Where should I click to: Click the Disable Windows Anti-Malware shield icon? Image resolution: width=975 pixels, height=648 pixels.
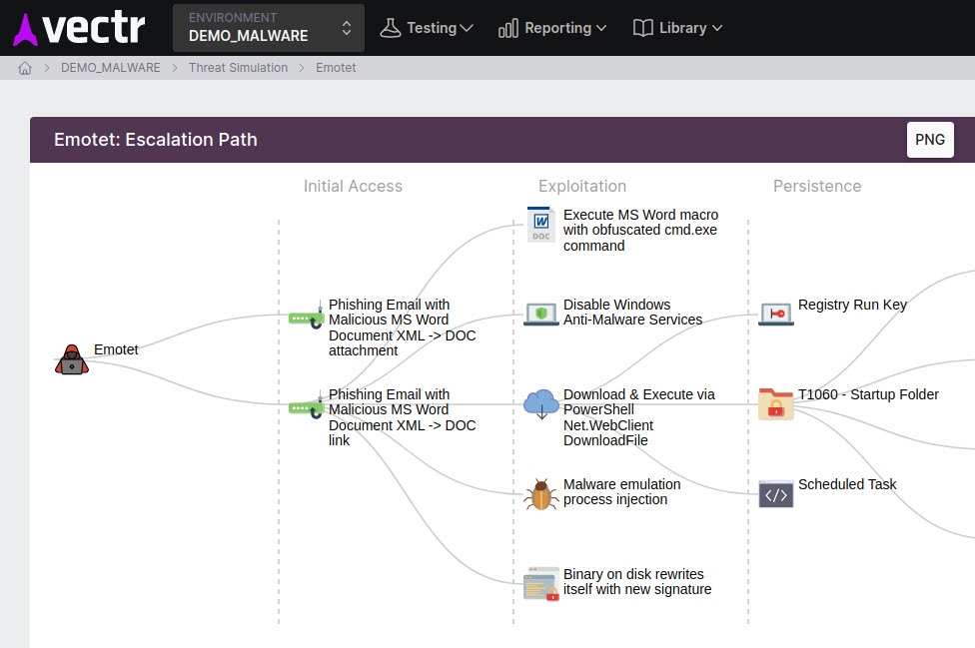click(541, 315)
